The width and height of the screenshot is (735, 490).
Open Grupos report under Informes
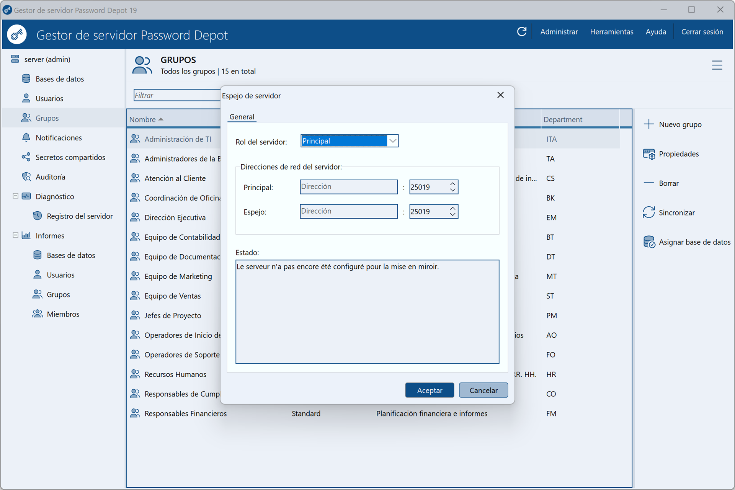58,294
